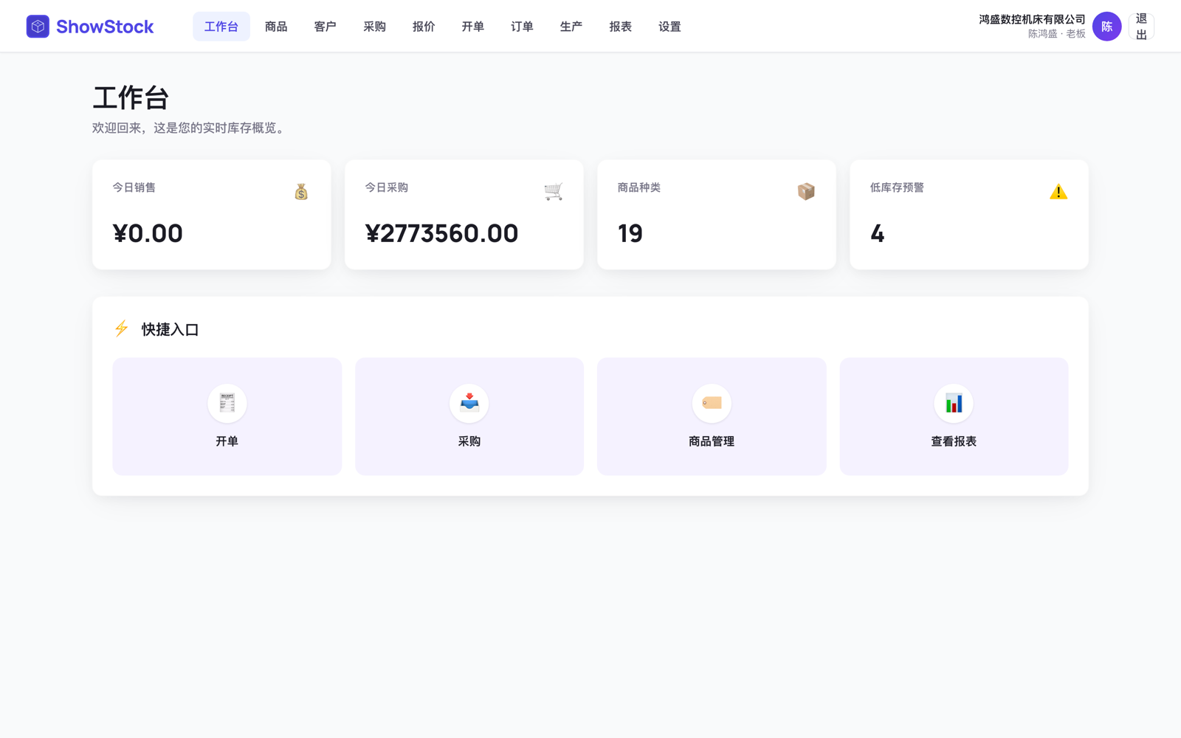Select the 采购 item in top navigation
The image size is (1181, 738).
pyautogui.click(x=374, y=27)
